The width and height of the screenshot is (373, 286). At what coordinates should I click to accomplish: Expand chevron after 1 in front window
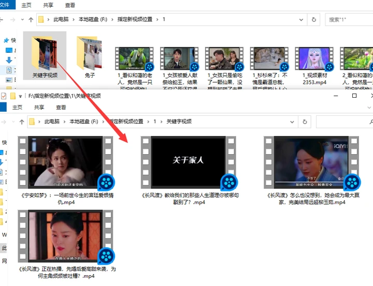click(161, 122)
